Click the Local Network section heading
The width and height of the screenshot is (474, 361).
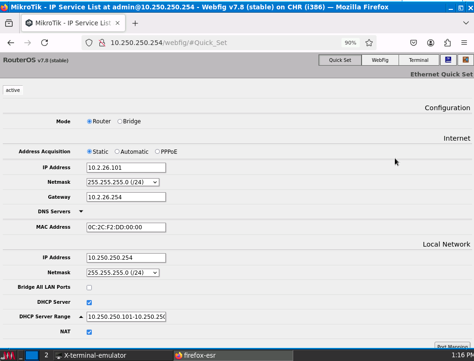pos(446,244)
